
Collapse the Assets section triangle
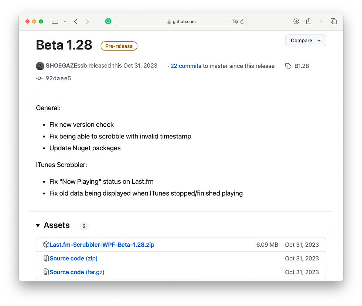pos(38,226)
